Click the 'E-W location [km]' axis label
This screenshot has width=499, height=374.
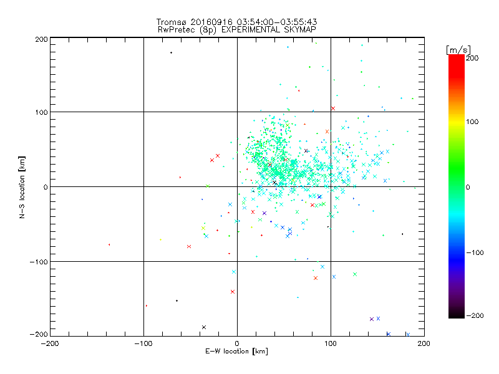tap(236, 352)
